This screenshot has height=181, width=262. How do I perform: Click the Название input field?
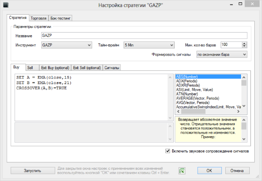(144, 35)
